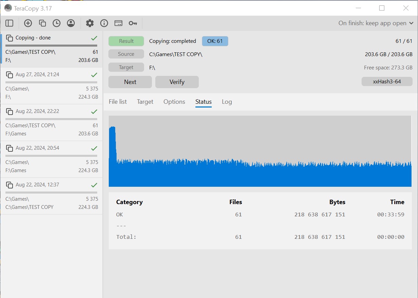This screenshot has height=298, width=418.
Task: Toggle the sidebar panel icon
Action: [10, 23]
